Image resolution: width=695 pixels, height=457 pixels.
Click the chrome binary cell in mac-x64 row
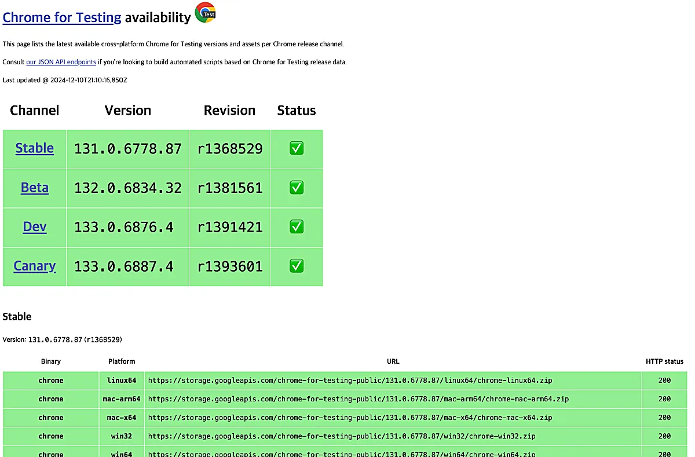tap(51, 418)
